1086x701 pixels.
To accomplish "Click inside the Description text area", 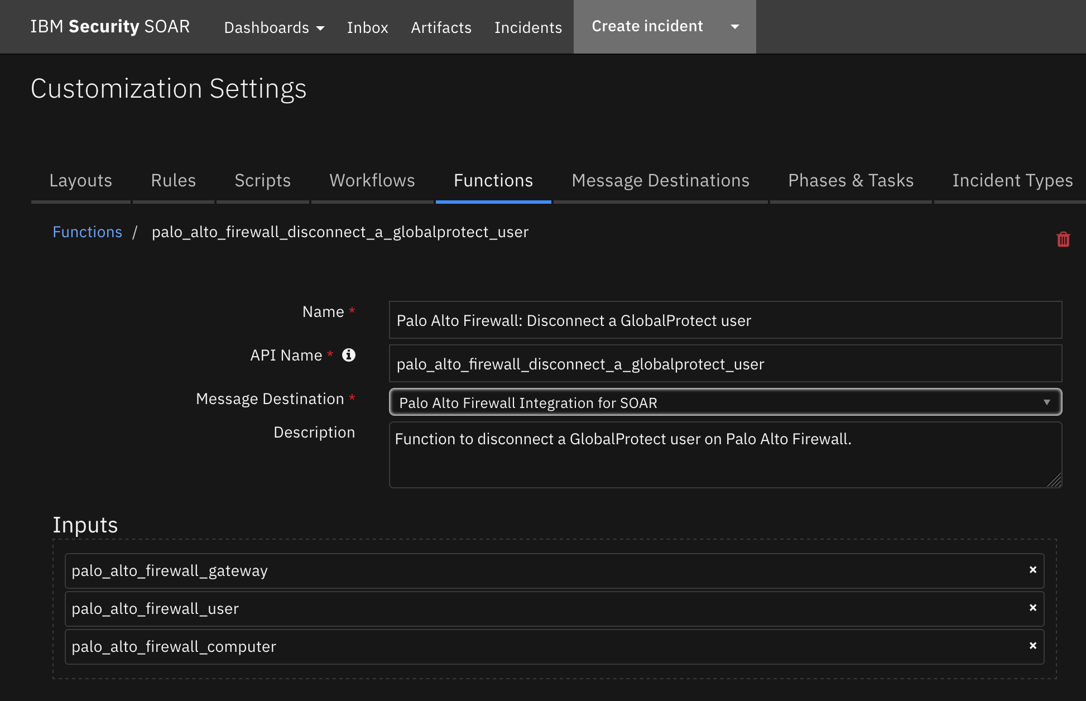I will pyautogui.click(x=724, y=455).
